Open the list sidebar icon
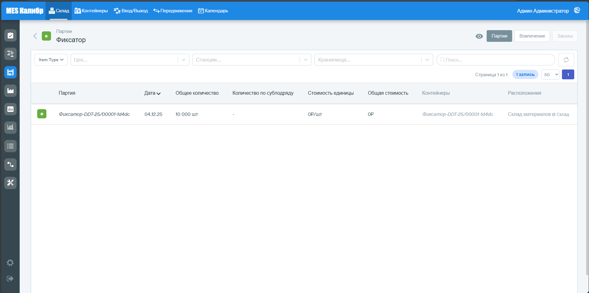589x293 pixels. (10, 146)
